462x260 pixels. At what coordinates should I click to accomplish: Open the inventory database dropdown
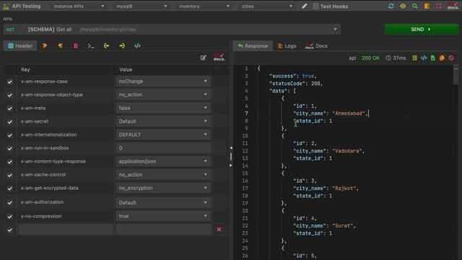pyautogui.click(x=204, y=6)
